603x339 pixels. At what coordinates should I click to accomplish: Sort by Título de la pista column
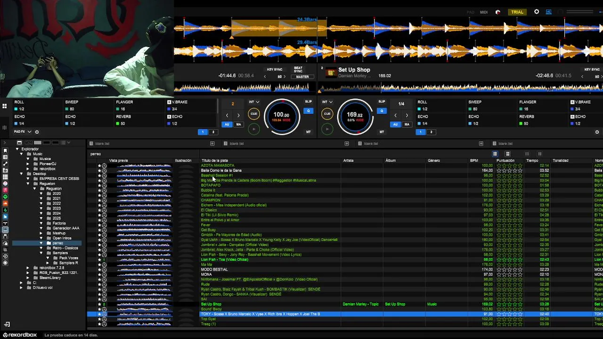point(215,161)
